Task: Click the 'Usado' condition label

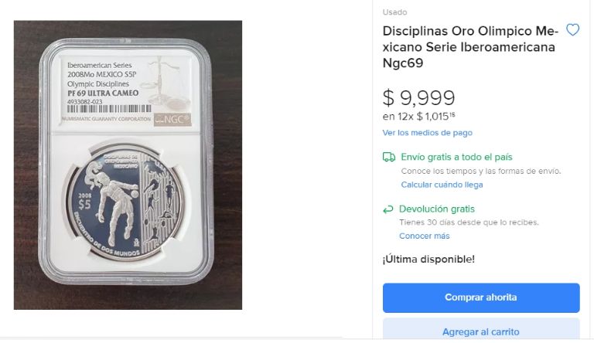Action: [394, 12]
